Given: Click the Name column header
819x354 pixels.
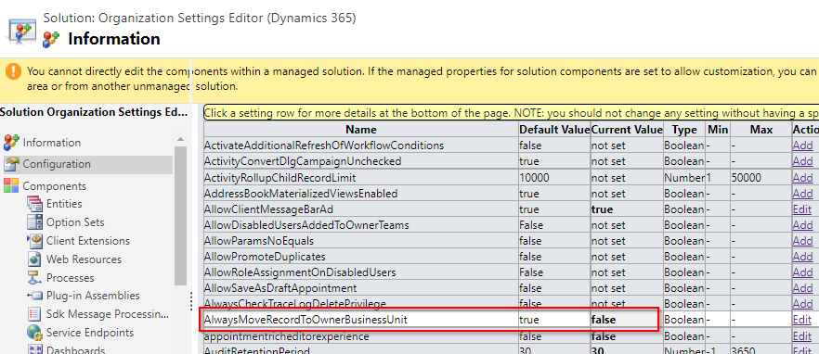Looking at the screenshot, I should coord(361,130).
